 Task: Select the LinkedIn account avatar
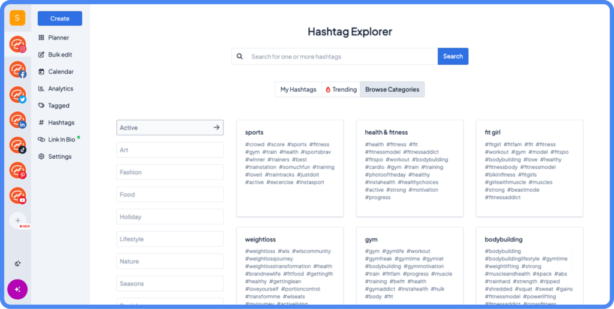pos(17,120)
